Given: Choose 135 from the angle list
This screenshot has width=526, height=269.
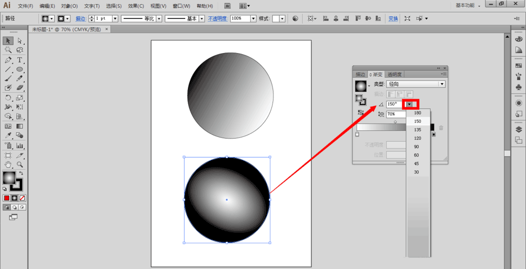Looking at the screenshot, I should 418,130.
